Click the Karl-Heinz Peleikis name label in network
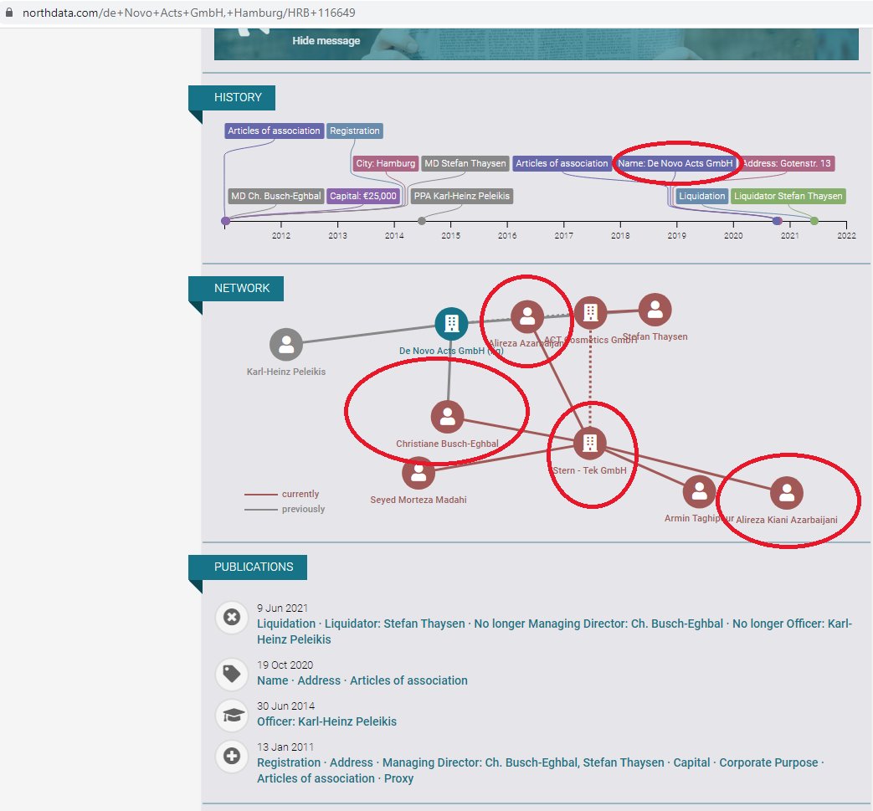The image size is (873, 811). point(286,372)
